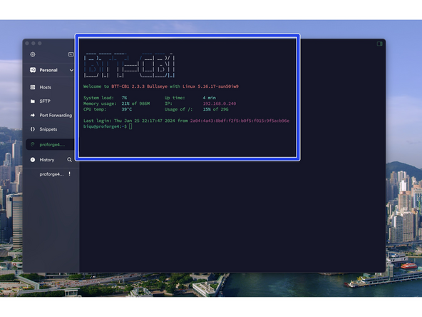Viewport: 422px width, 317px height.
Task: Select the active proforge4 connection tab
Action: coord(50,144)
